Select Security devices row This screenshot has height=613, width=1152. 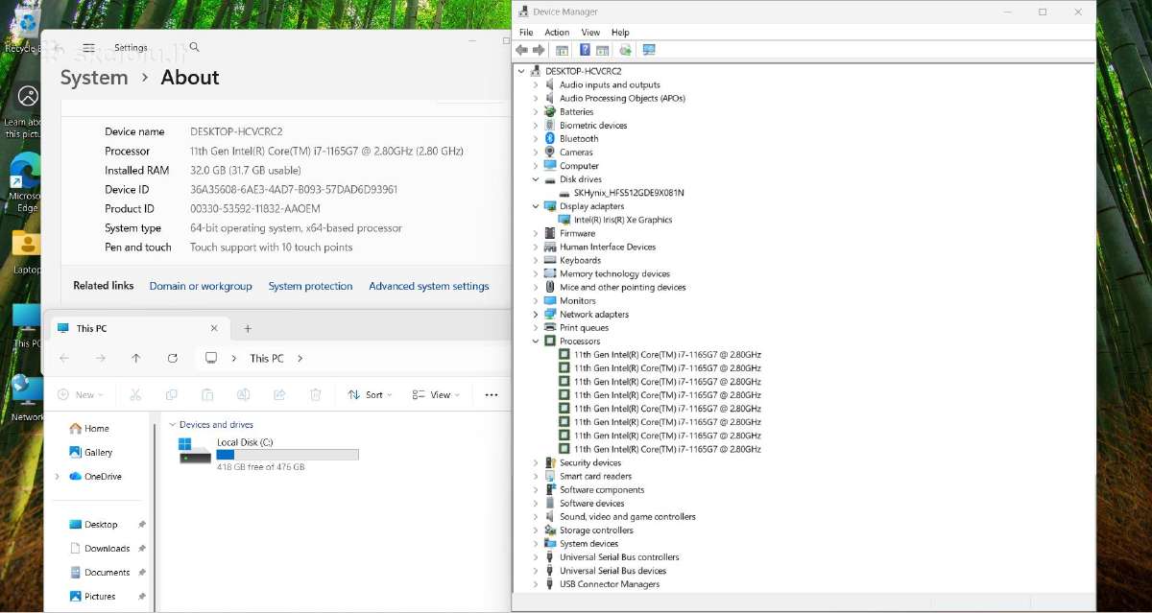tap(590, 462)
